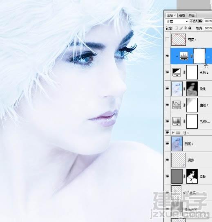This screenshot has width=212, height=222.
Task: Select the 图层 2 layer by name
Action: [189, 144]
